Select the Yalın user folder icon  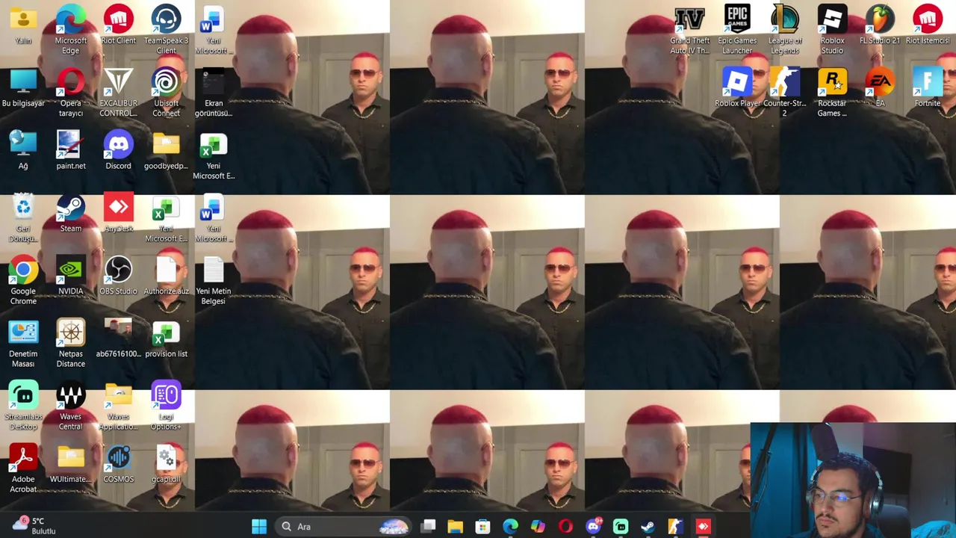pos(23,25)
